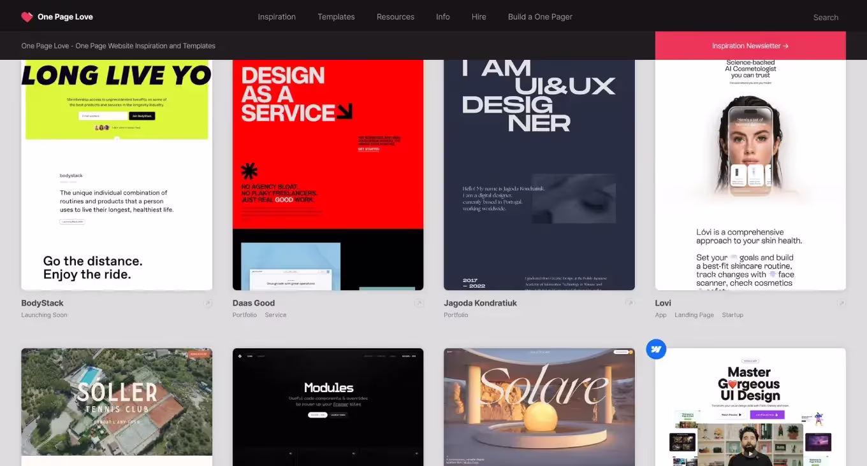The image size is (867, 466).
Task: Go to the Hire page
Action: [x=479, y=17]
